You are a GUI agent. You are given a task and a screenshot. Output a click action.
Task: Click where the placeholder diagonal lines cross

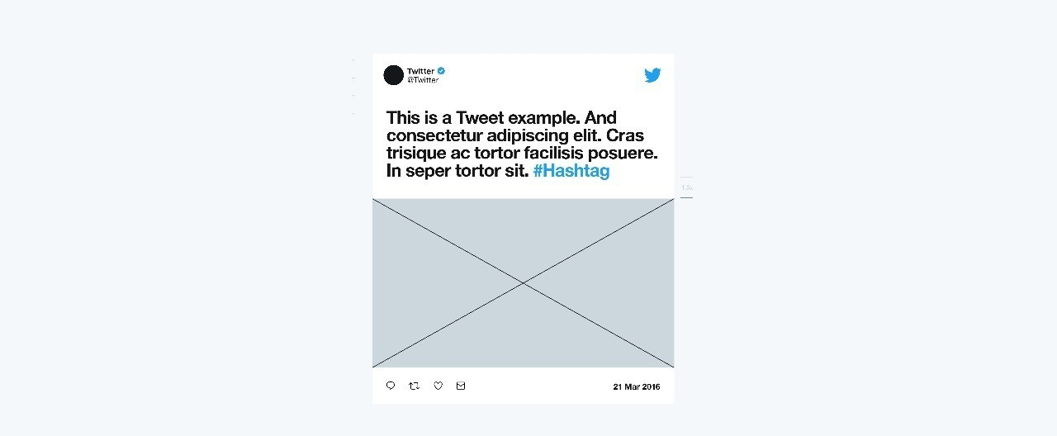(x=523, y=282)
